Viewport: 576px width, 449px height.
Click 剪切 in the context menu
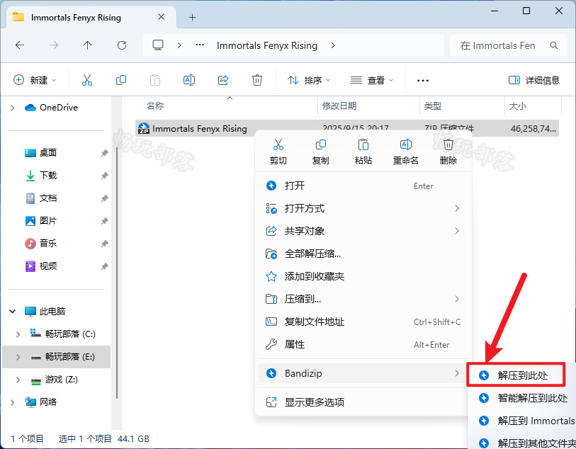click(x=278, y=152)
